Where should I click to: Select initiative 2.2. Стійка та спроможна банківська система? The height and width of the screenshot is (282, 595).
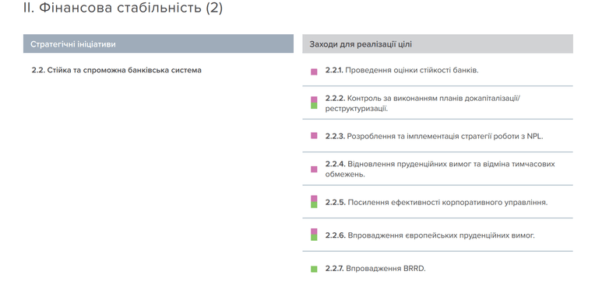117,70
